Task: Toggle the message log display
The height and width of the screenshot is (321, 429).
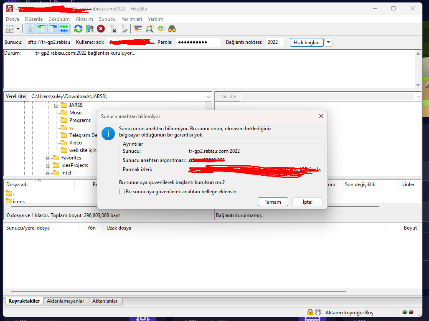Action: pyautogui.click(x=30, y=28)
